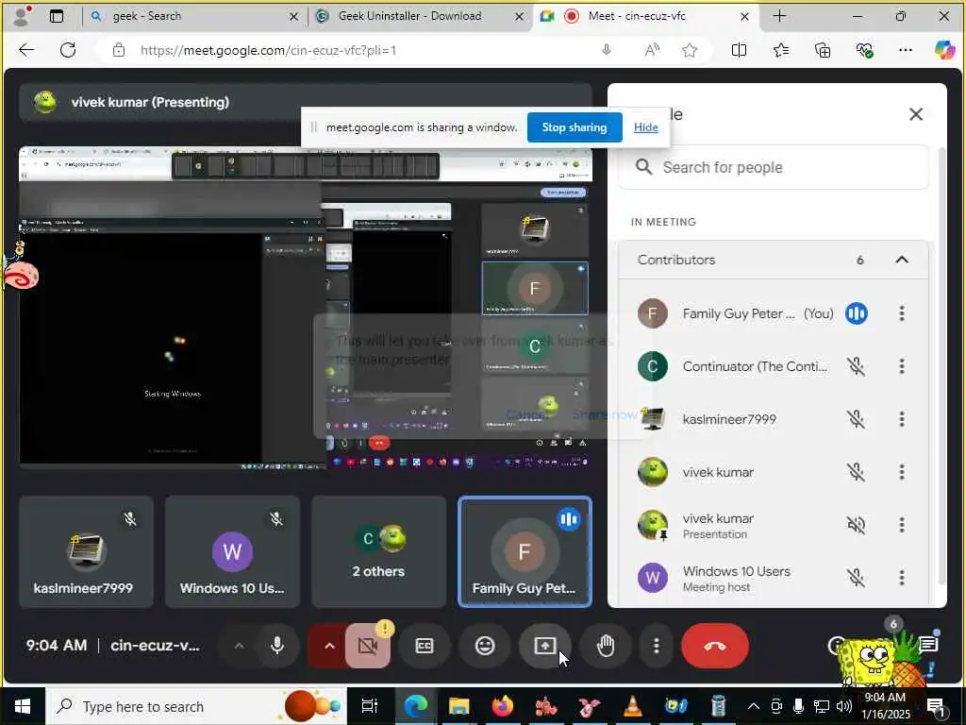Image resolution: width=966 pixels, height=725 pixels.
Task: Select Windows 10 Us... video tile
Action: click(x=232, y=551)
